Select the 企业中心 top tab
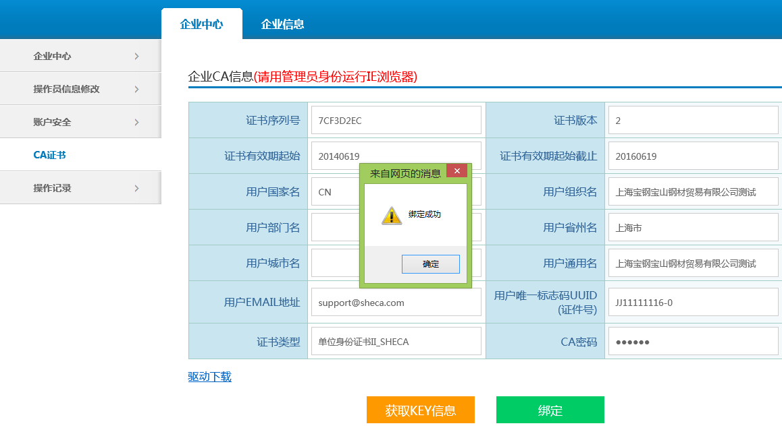The width and height of the screenshot is (782, 432). point(201,24)
